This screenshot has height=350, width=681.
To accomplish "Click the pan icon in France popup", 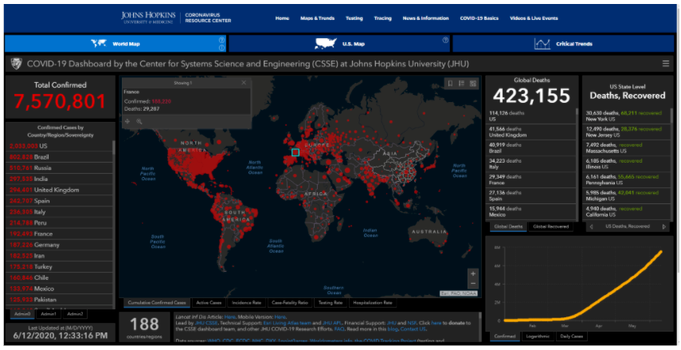I will click(x=127, y=121).
